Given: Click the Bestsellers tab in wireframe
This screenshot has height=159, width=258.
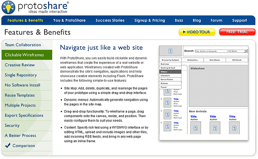Looking at the screenshot, I should pos(192,60).
